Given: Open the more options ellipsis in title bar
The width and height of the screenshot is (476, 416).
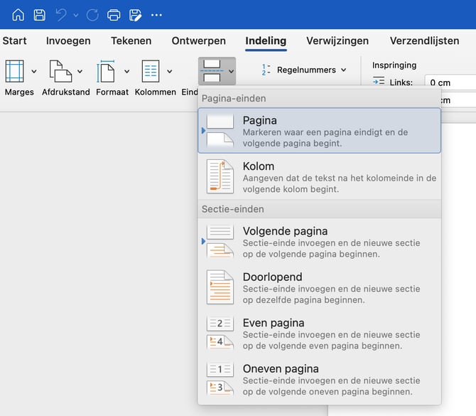Looking at the screenshot, I should pyautogui.click(x=156, y=15).
